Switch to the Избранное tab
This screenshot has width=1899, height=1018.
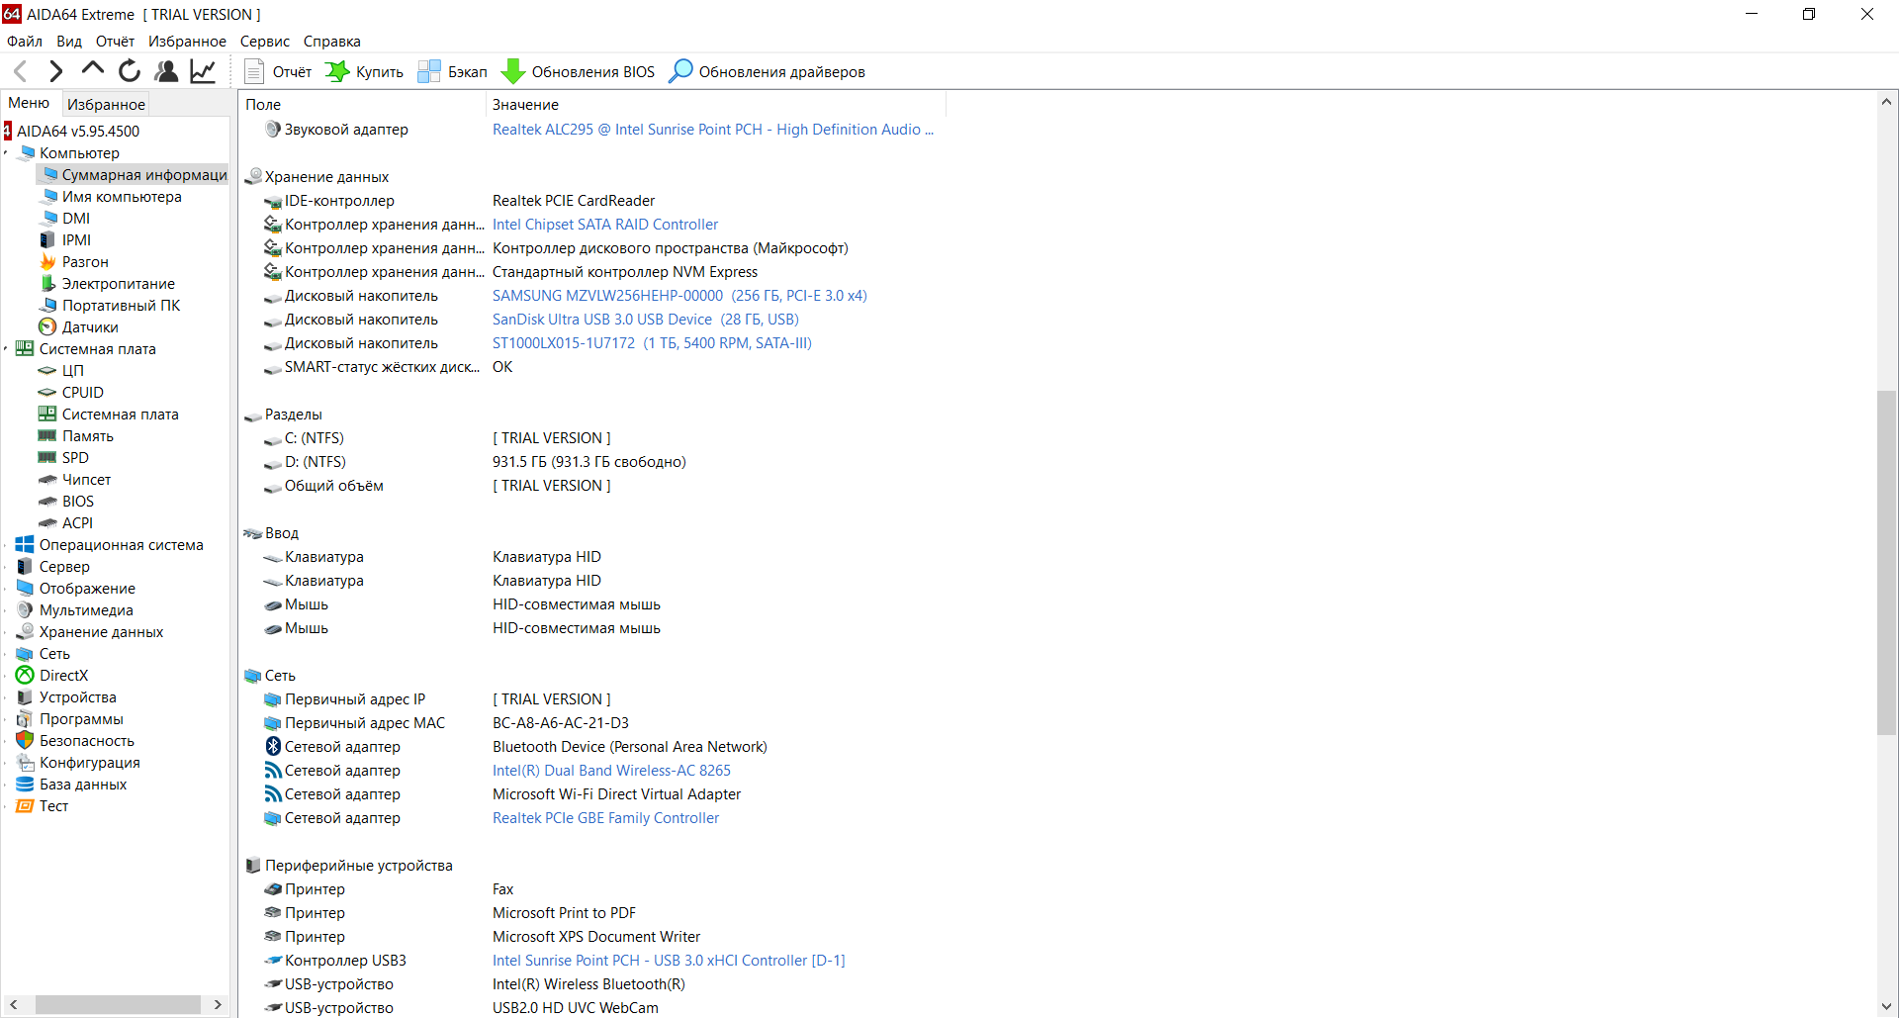coord(106,104)
